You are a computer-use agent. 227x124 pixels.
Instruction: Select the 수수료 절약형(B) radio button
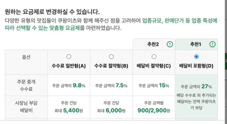pos(111,57)
